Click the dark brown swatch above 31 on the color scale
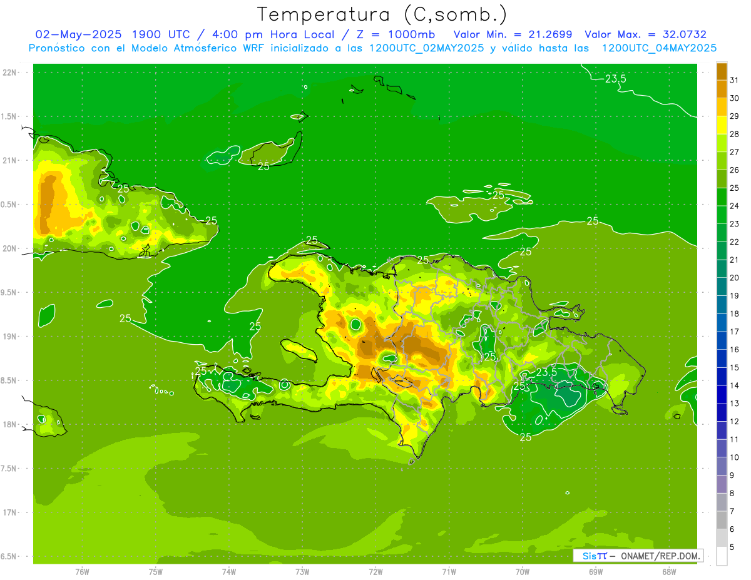This screenshot has width=751, height=580. [722, 71]
